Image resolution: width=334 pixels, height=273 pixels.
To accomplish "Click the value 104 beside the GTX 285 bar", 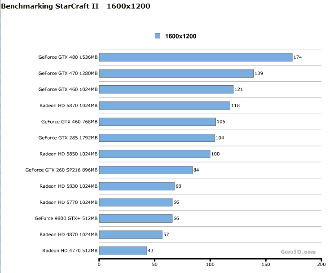I will pos(220,138).
